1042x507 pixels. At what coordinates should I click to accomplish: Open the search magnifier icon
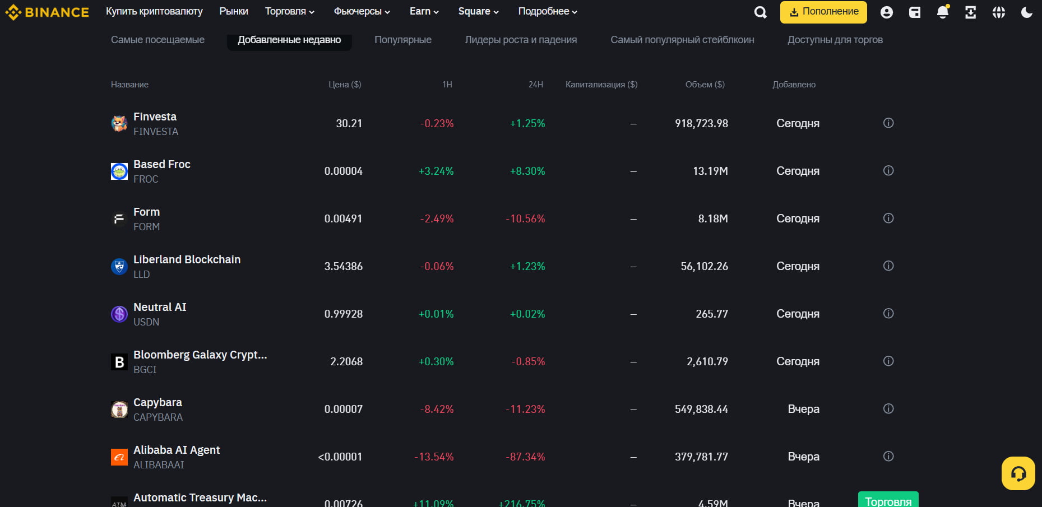pyautogui.click(x=760, y=12)
